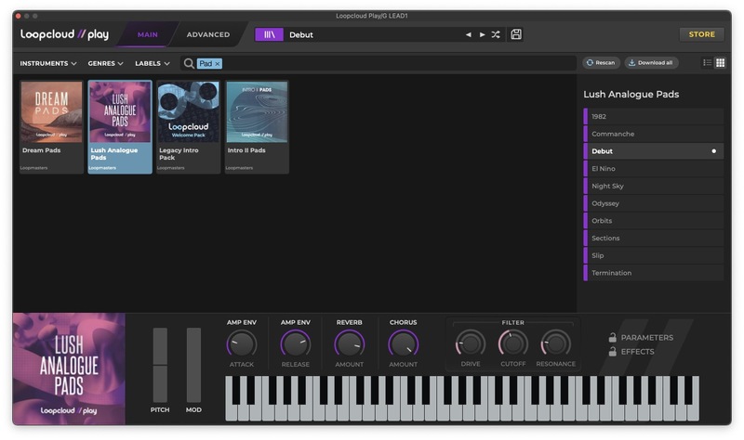Save preset with the floppy disk icon

point(516,34)
